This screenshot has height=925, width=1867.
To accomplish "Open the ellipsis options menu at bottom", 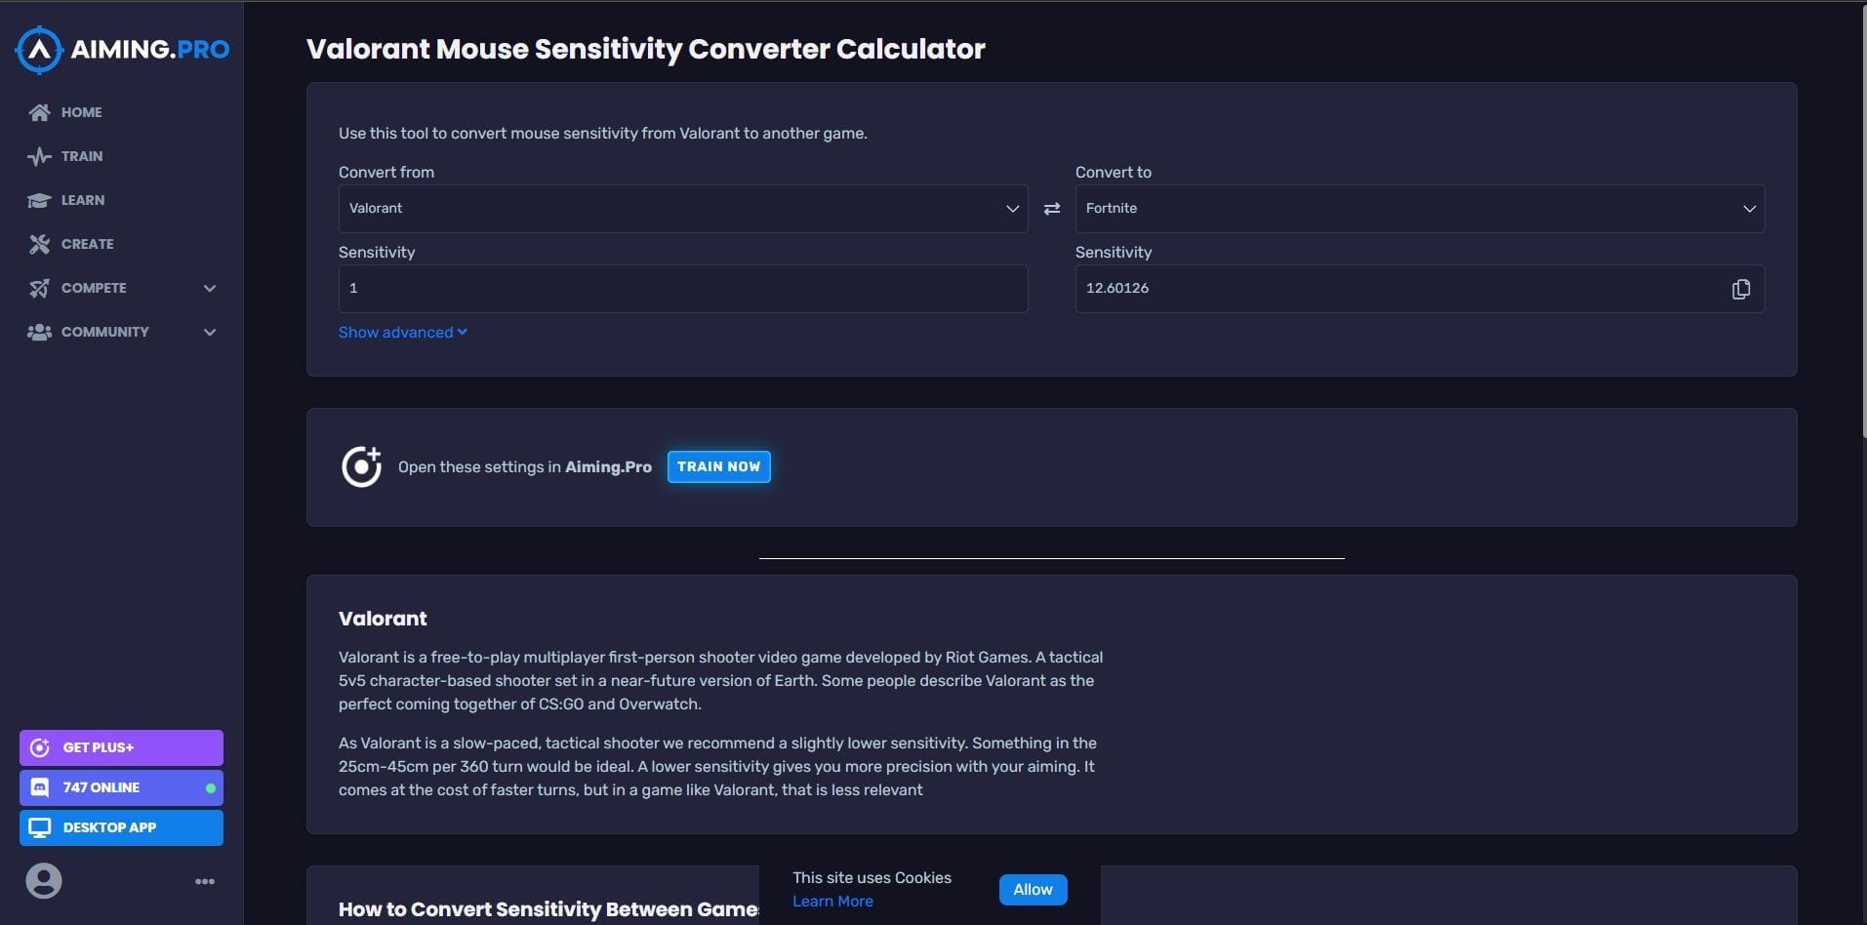I will click(x=204, y=880).
